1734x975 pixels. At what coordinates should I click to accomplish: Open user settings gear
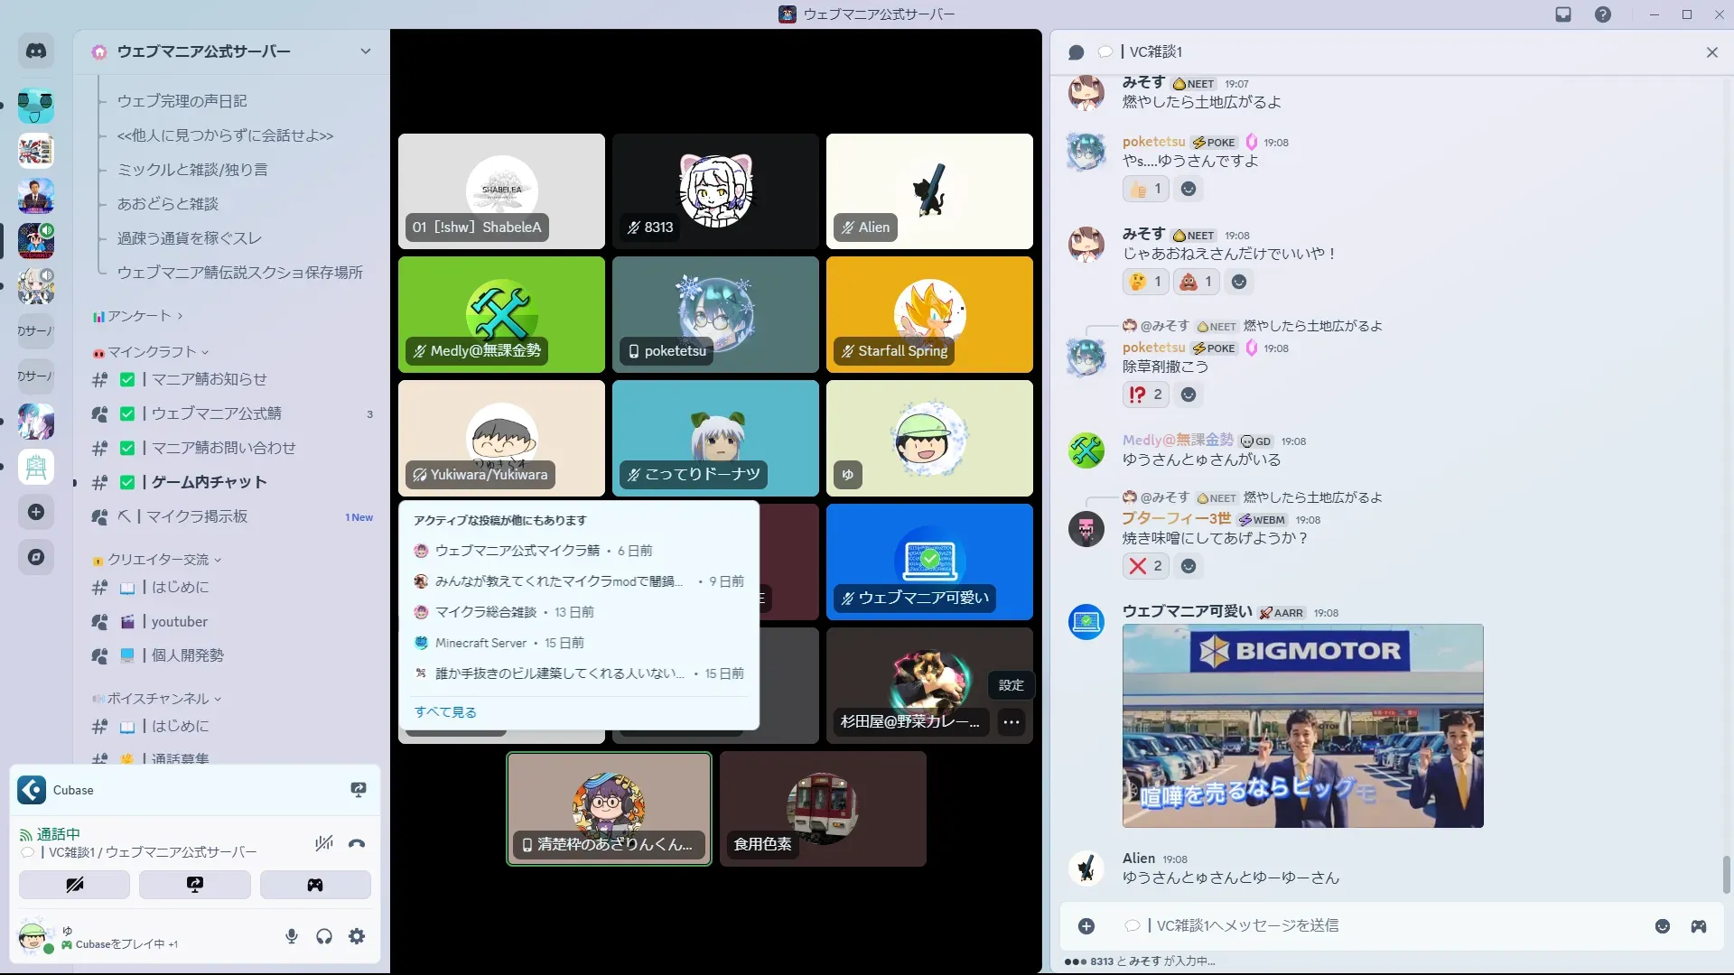point(357,936)
